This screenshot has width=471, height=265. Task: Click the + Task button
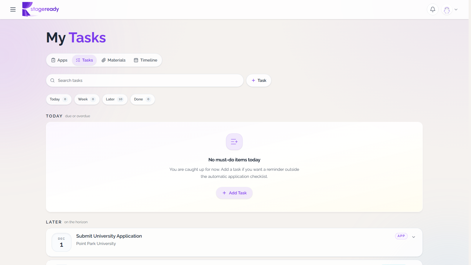tap(259, 80)
